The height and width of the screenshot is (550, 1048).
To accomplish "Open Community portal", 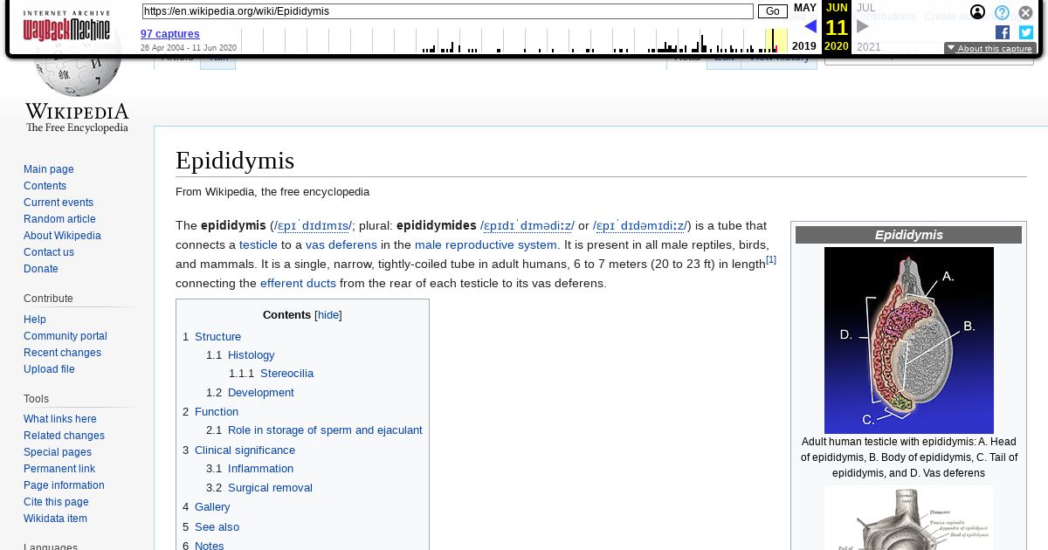I will click(x=65, y=336).
